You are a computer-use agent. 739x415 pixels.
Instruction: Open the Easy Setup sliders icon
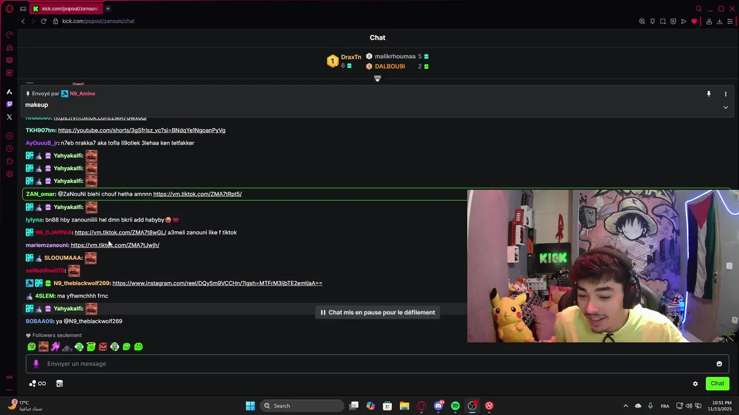(x=730, y=21)
